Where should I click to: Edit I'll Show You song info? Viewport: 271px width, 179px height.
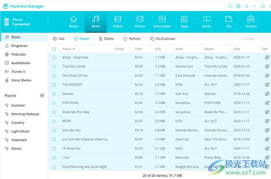click(267, 149)
